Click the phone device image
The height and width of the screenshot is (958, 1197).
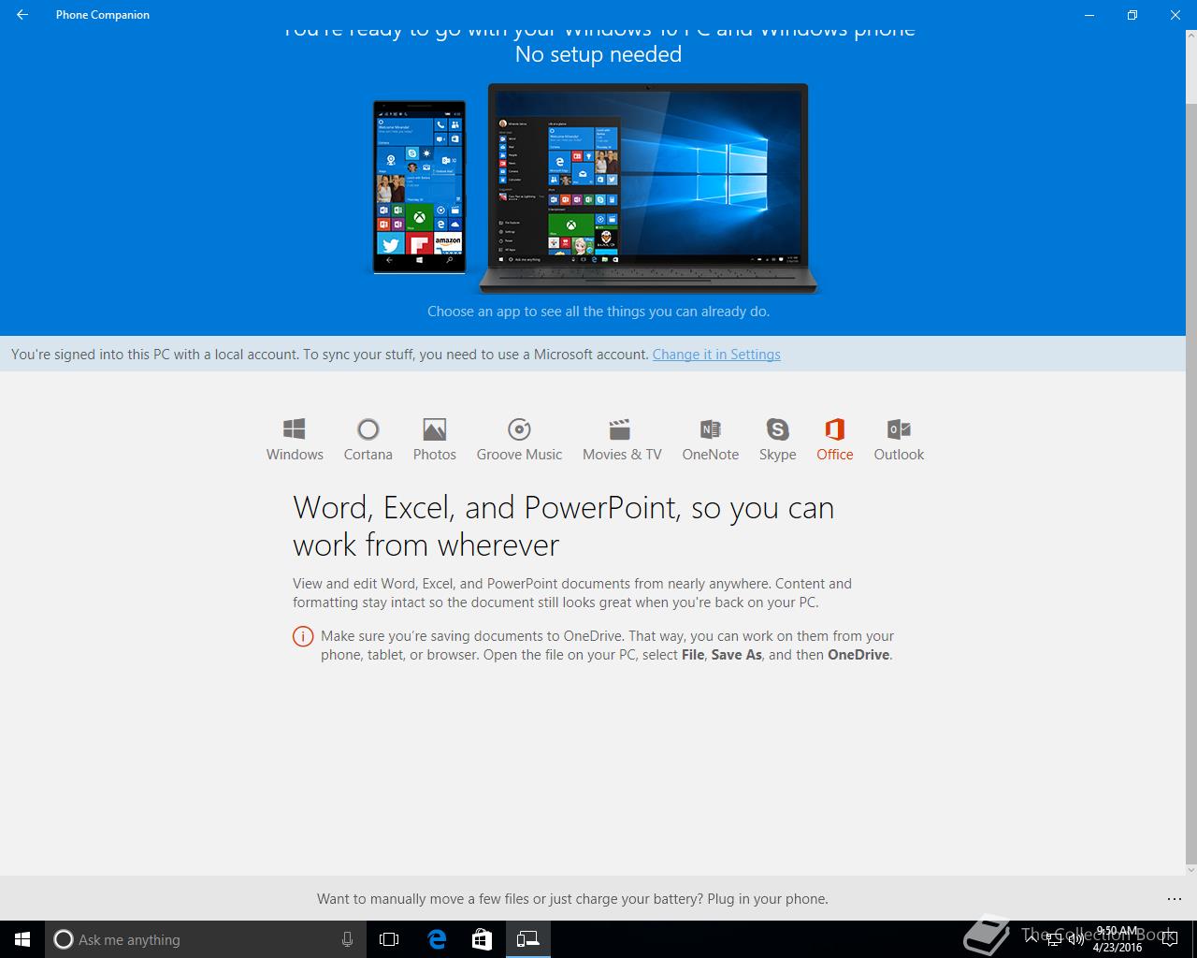coord(419,187)
